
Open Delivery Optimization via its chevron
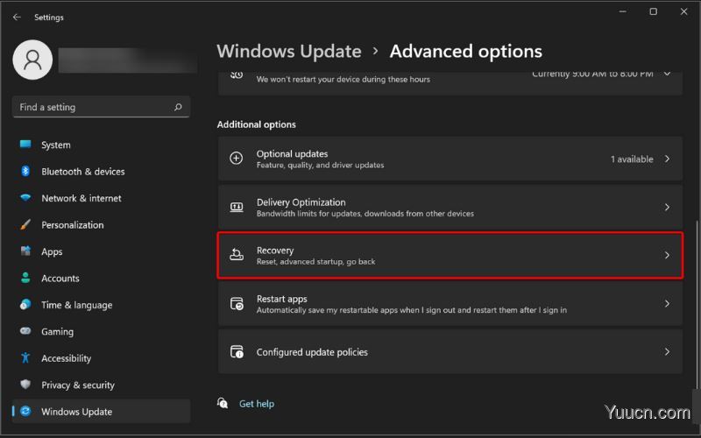(667, 207)
